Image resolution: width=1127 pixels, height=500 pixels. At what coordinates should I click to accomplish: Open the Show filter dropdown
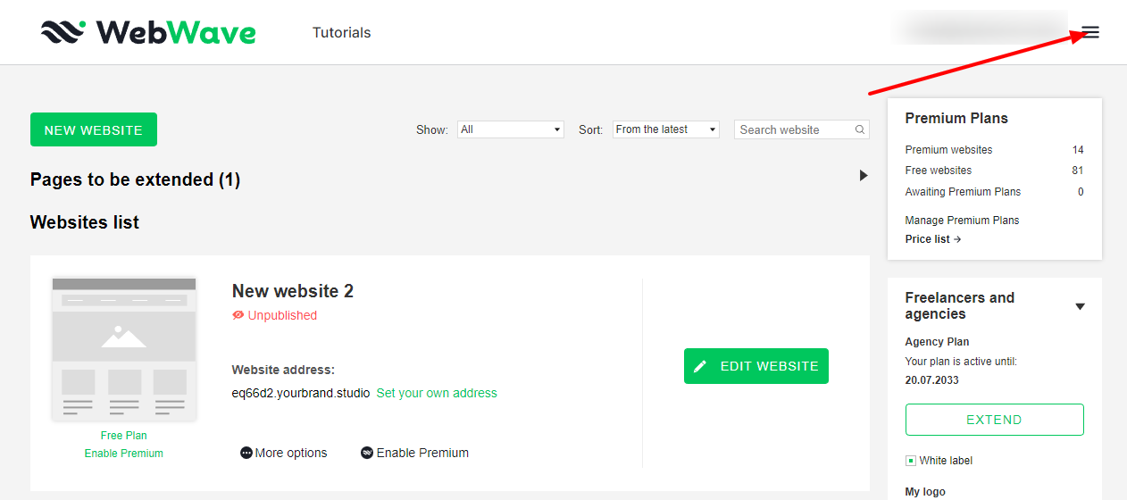point(510,129)
